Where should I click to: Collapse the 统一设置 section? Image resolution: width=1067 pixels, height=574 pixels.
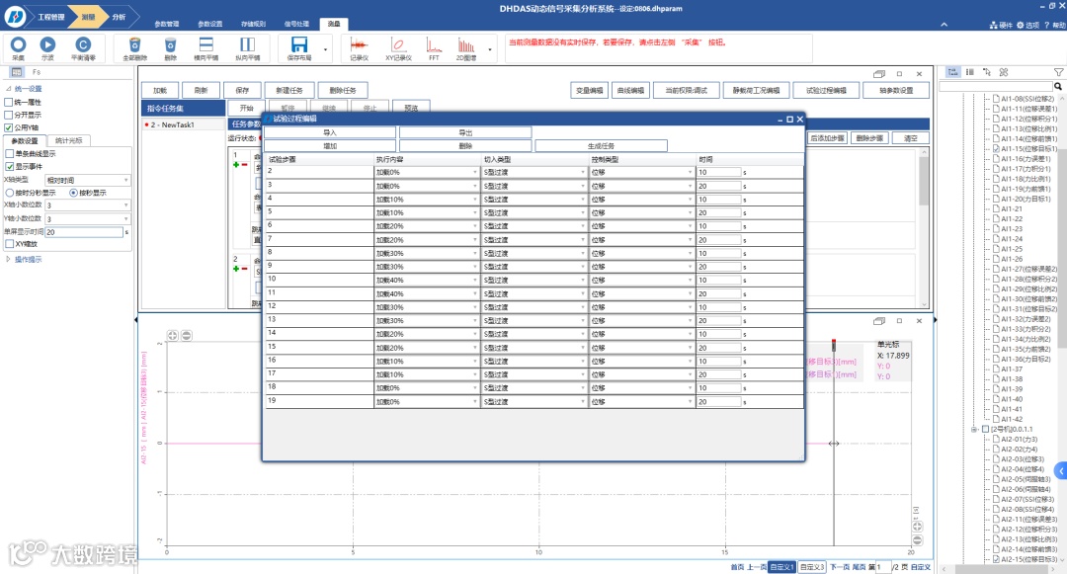pos(8,88)
